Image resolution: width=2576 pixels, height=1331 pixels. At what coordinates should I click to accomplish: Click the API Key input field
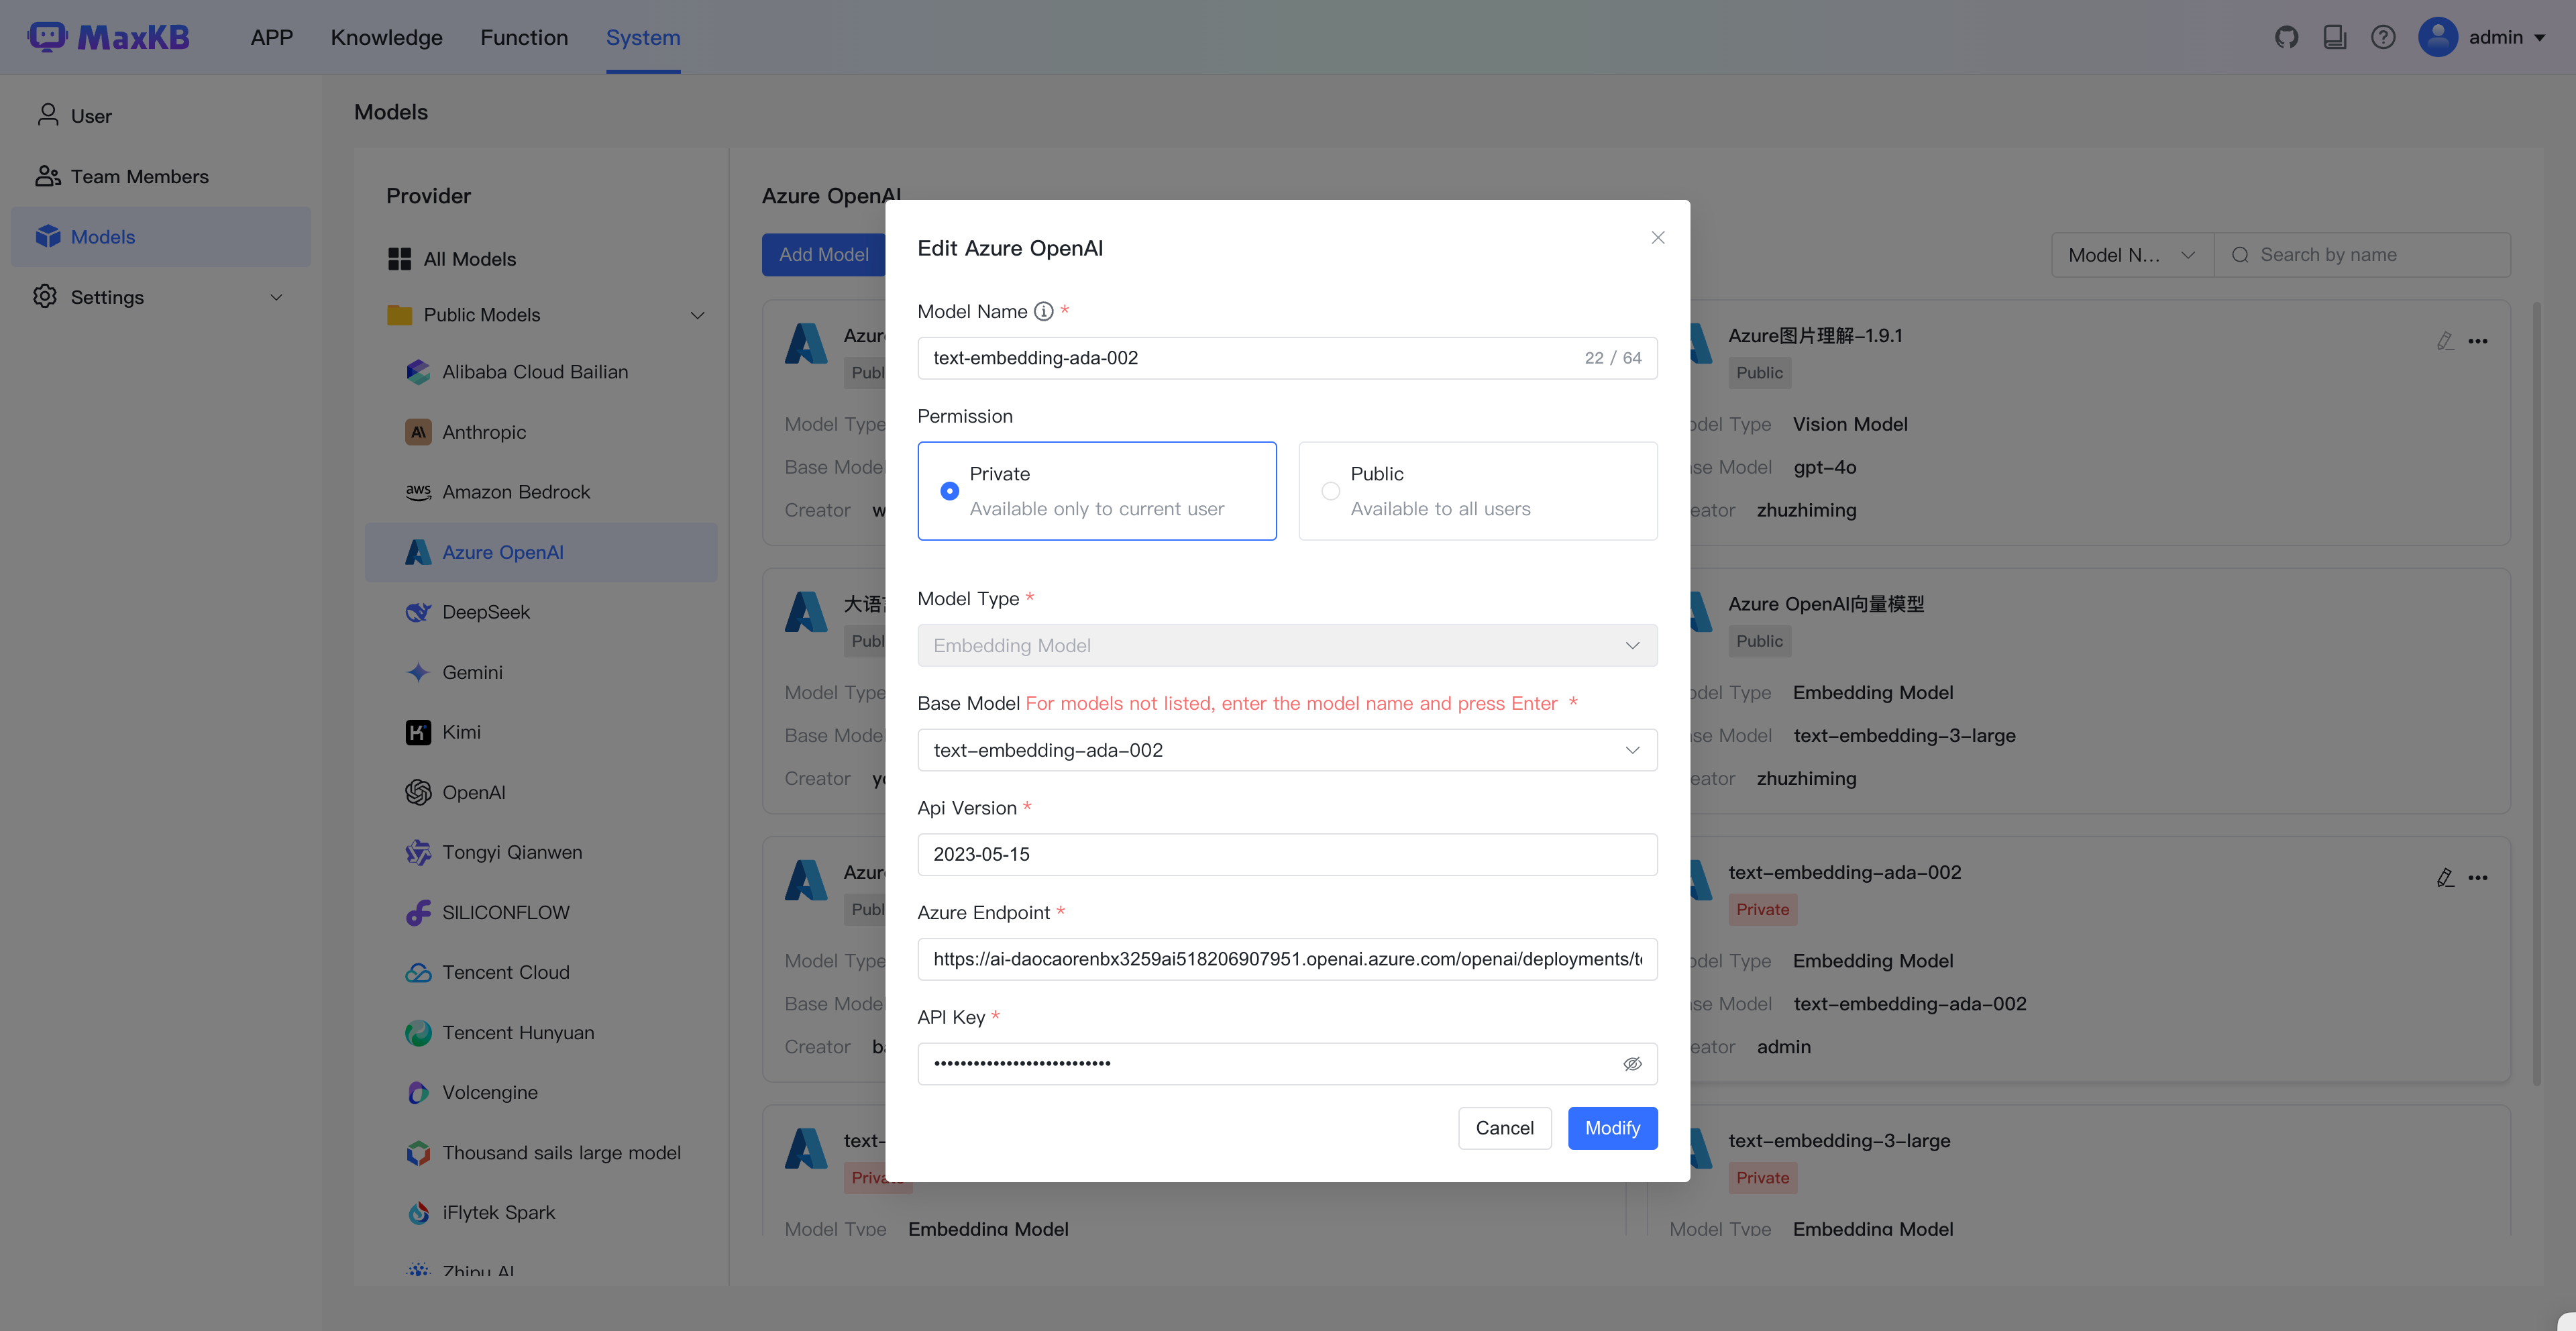point(1287,1063)
